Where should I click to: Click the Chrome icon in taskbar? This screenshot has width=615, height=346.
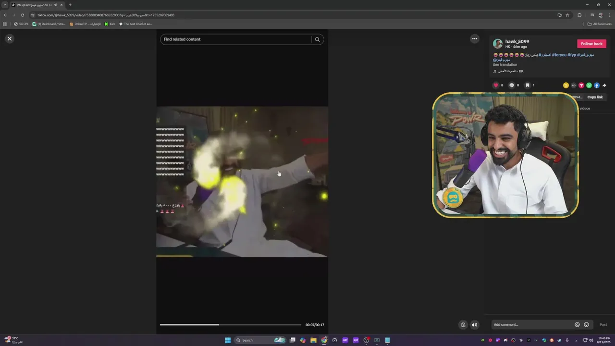point(324,340)
